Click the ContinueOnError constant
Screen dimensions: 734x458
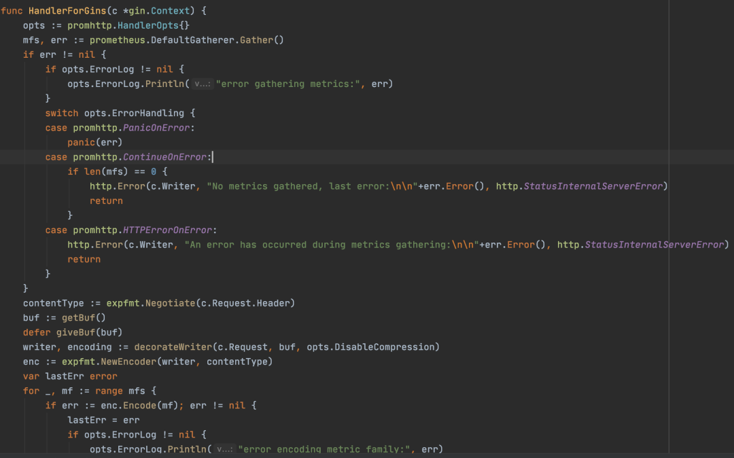pos(164,157)
